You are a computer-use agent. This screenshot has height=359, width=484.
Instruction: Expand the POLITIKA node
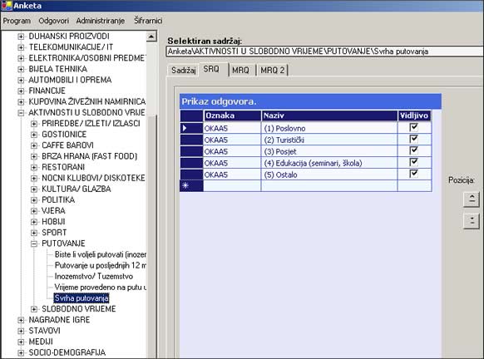pos(34,200)
